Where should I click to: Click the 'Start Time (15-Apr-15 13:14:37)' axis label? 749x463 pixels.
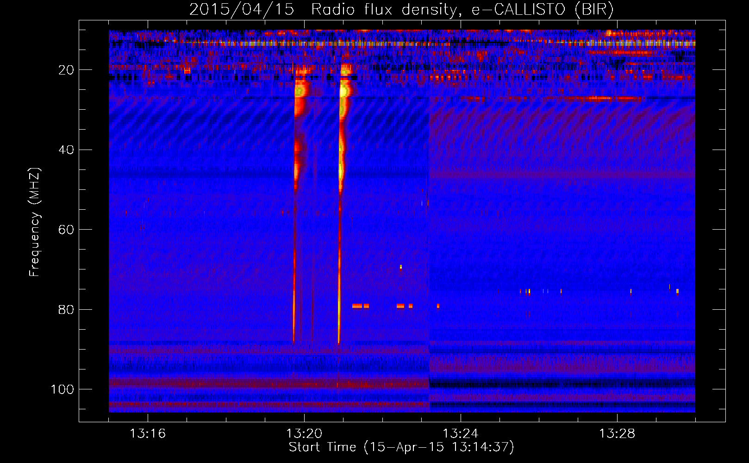[x=401, y=447]
